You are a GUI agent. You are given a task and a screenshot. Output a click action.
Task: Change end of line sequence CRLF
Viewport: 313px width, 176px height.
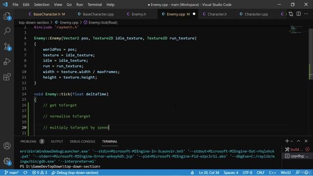tap(261, 173)
